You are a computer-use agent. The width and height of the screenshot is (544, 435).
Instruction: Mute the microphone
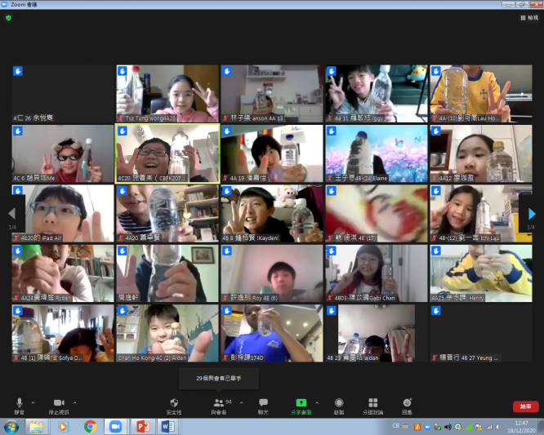(19, 405)
